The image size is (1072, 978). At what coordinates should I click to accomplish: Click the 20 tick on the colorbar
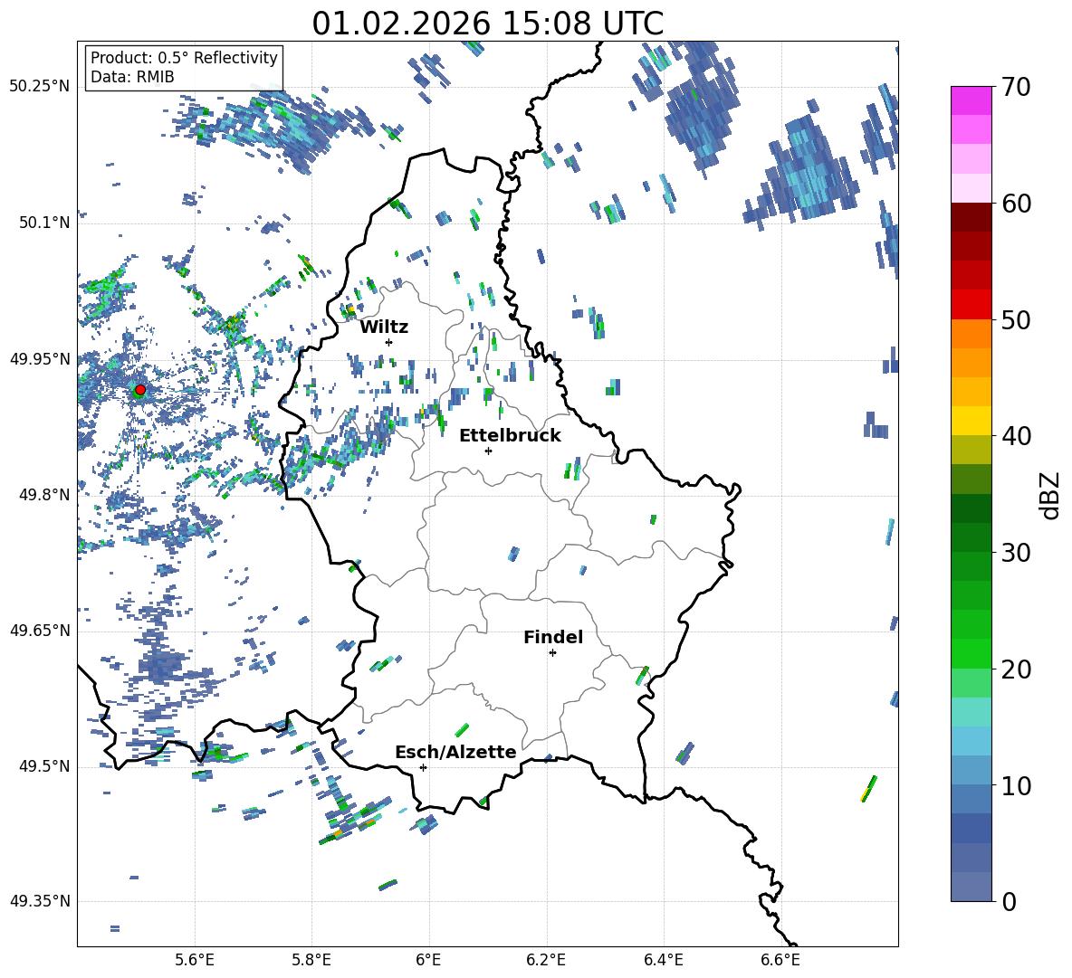1016,669
